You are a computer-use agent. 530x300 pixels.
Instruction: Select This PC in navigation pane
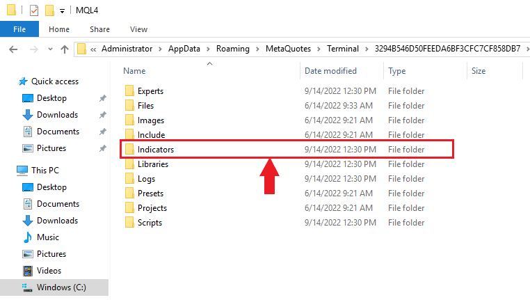pos(45,170)
